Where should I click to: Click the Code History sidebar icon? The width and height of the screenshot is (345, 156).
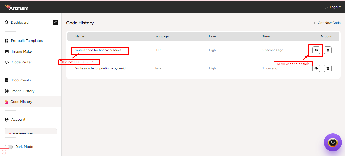6,102
